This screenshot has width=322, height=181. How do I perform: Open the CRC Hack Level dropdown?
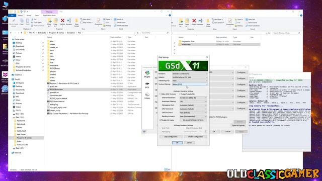click(193, 109)
